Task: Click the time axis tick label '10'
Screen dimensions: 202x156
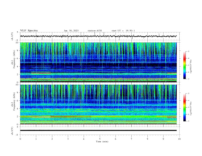Action: point(179,139)
